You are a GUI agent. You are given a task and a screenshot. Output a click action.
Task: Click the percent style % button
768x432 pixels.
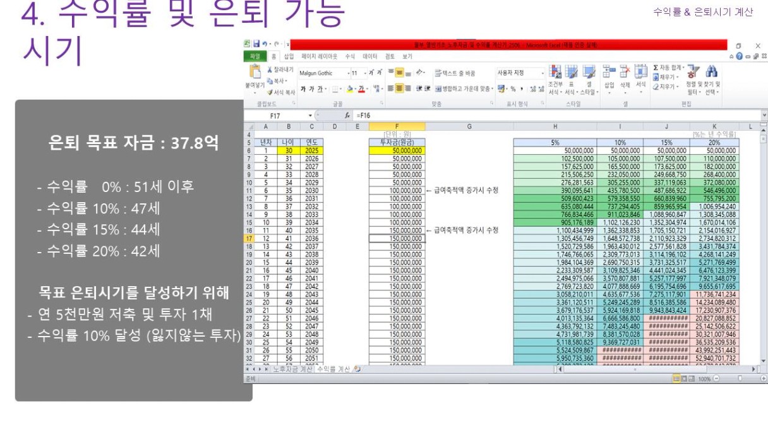(513, 89)
